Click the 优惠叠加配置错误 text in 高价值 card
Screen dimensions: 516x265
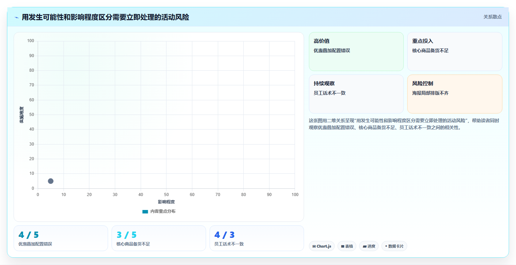332,50
